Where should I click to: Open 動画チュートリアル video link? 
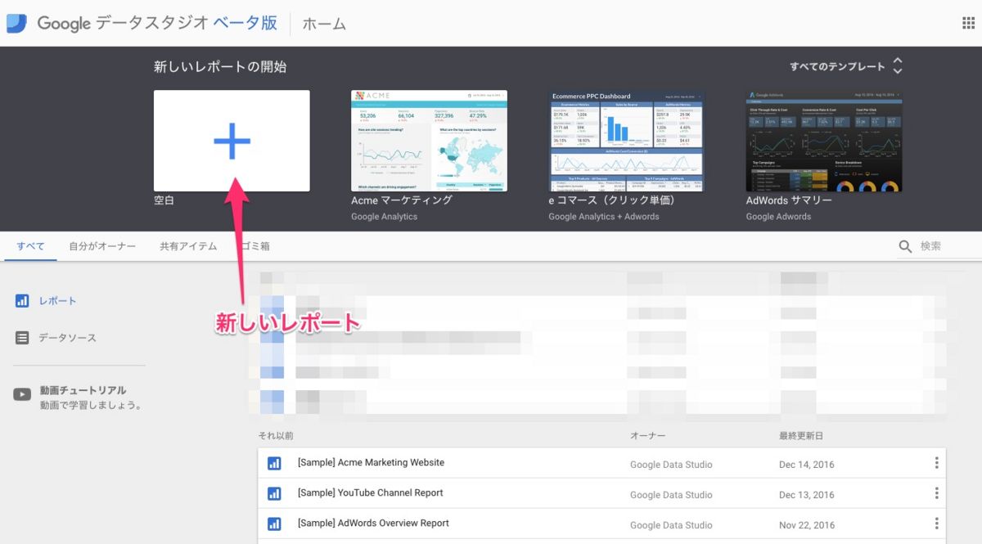point(83,390)
